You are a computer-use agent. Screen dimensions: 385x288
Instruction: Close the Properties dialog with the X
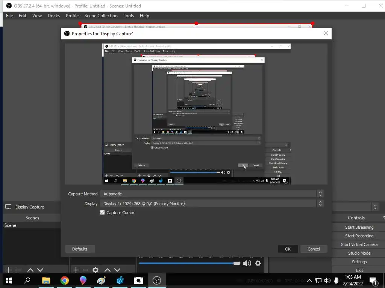click(326, 33)
